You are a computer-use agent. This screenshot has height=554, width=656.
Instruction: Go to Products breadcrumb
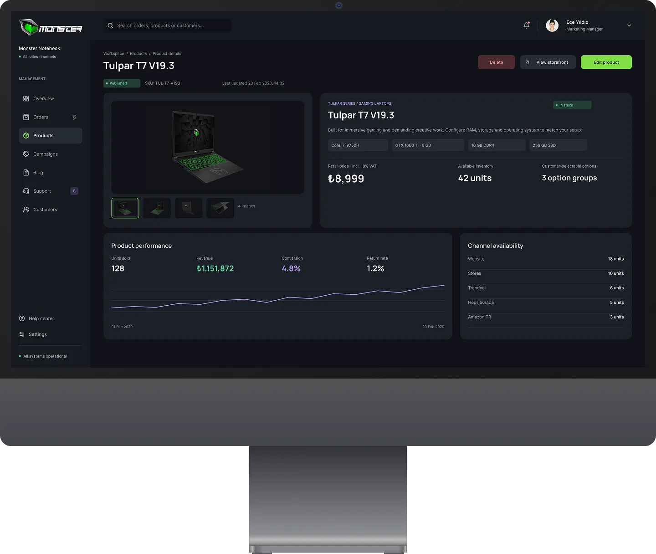click(138, 53)
